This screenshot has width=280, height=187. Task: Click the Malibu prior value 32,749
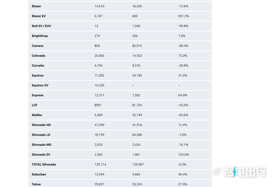(137, 115)
